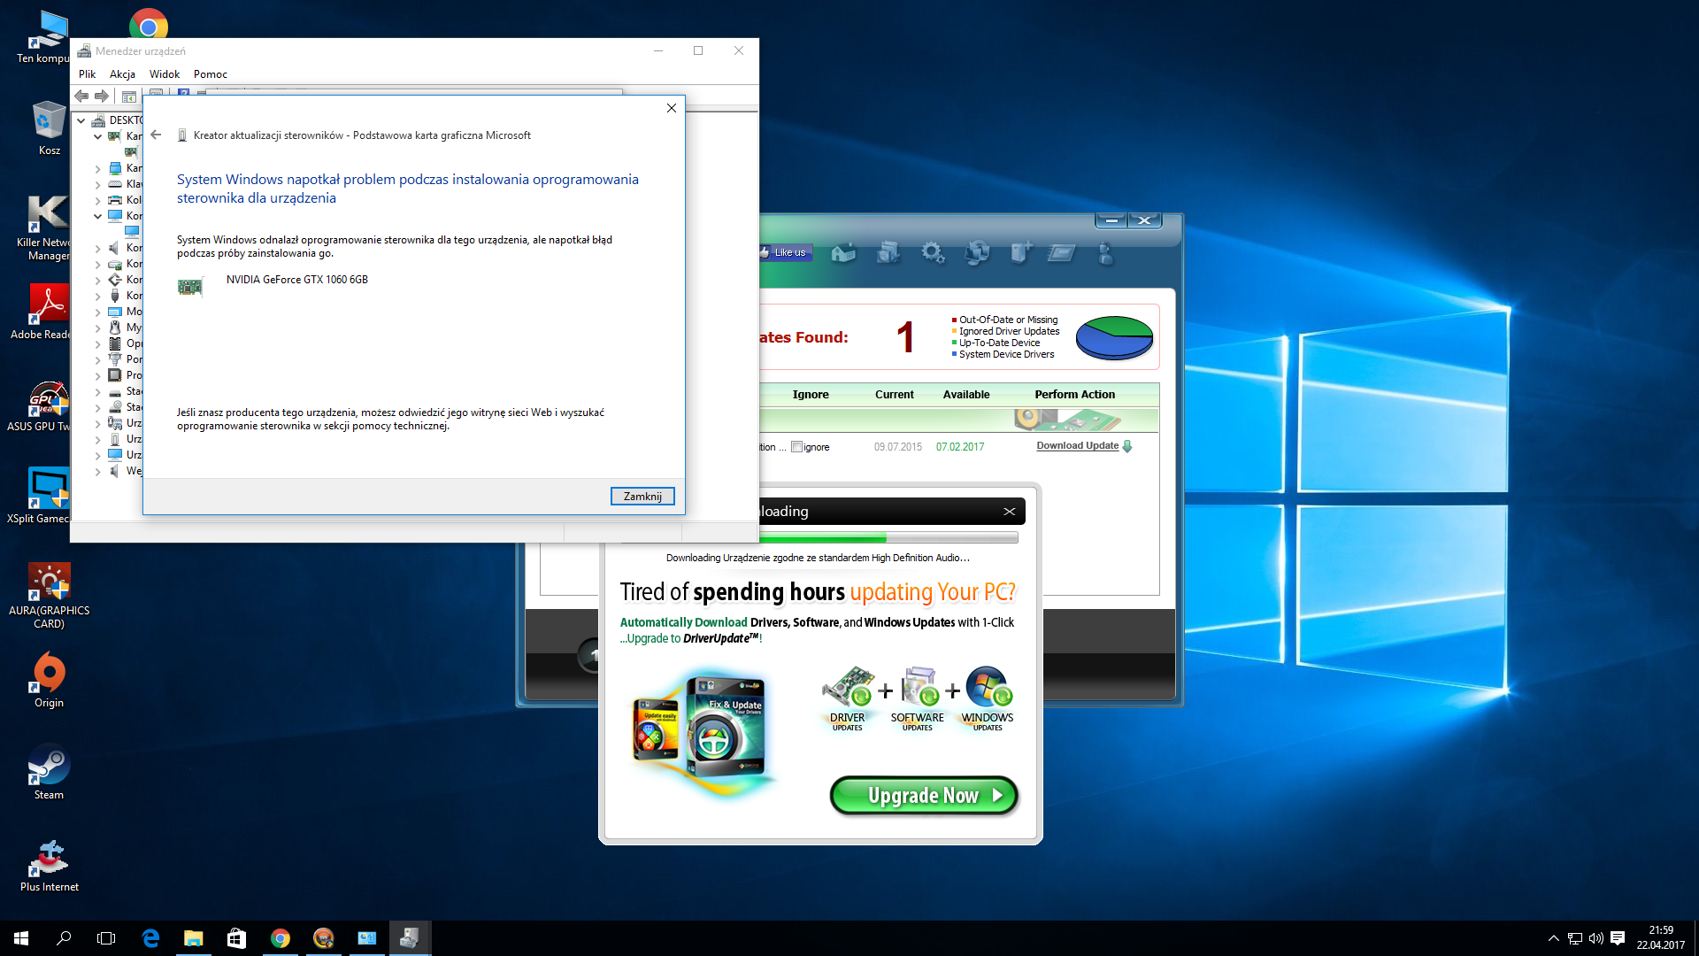The height and width of the screenshot is (956, 1699).
Task: Click the Zamknij button in driver wizard
Action: click(x=642, y=497)
